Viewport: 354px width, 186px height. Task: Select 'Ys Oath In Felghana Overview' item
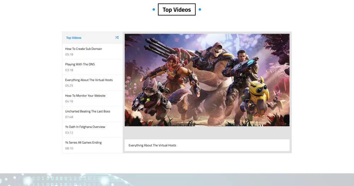pyautogui.click(x=92, y=130)
